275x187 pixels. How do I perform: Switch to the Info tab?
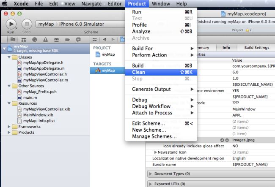click(x=226, y=48)
